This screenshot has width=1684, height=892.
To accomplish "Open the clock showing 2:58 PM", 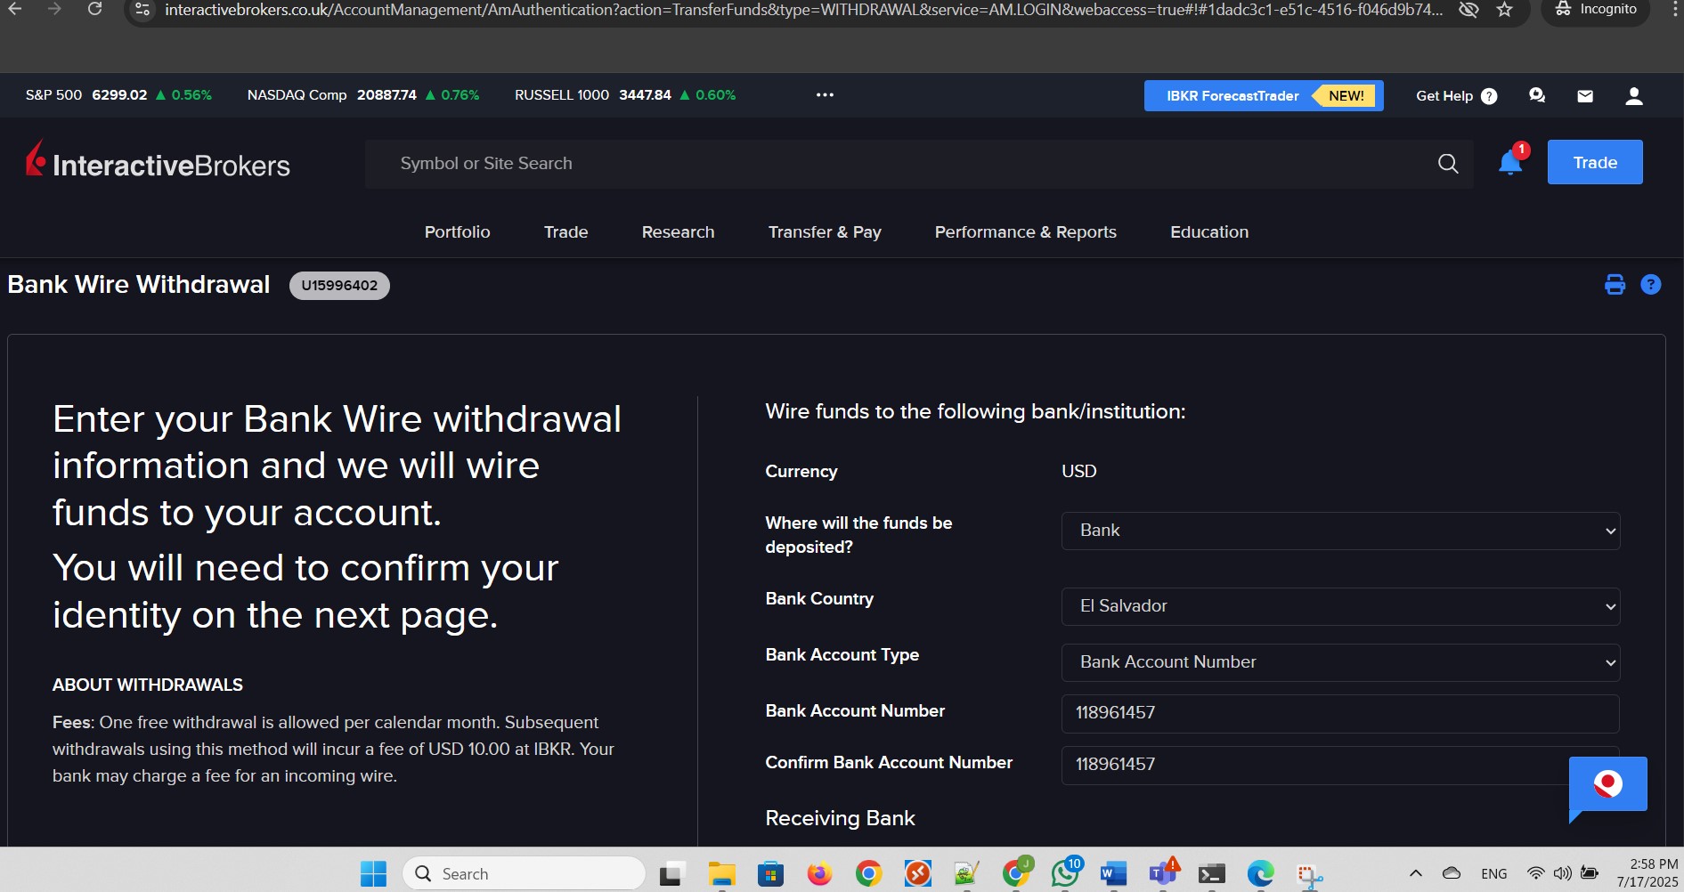I will click(x=1647, y=873).
